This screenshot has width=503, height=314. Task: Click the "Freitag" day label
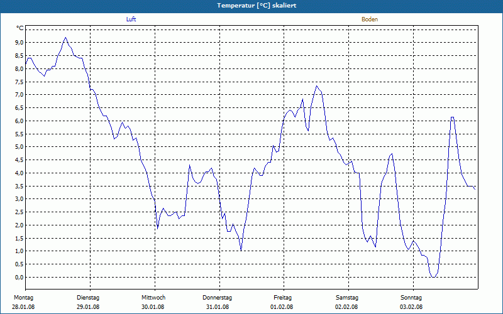pos(282,298)
